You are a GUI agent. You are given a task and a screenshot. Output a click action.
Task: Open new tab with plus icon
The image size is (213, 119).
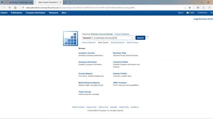click(65, 2)
